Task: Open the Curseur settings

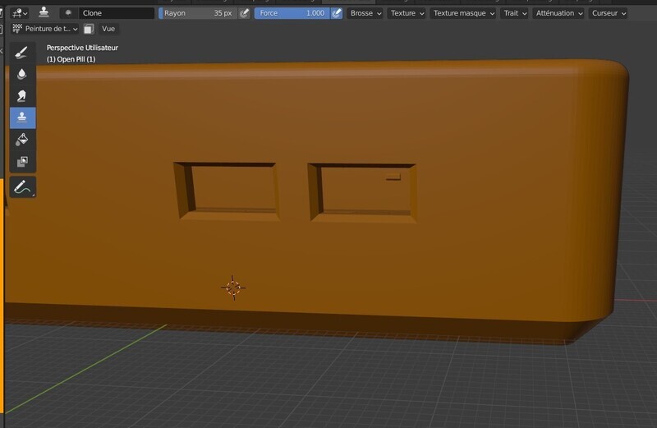Action: [609, 13]
